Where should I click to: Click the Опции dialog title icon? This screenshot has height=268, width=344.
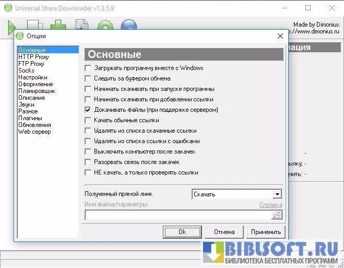tap(20, 36)
